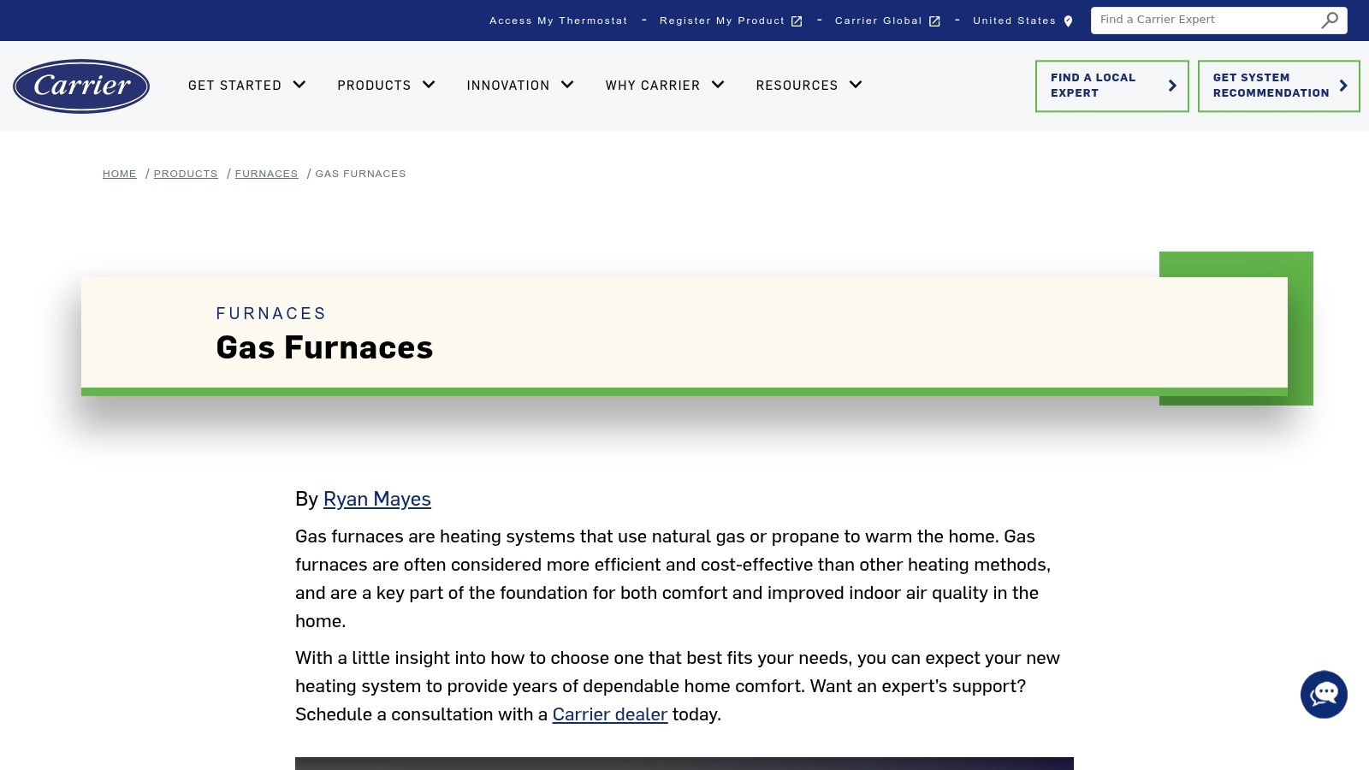This screenshot has height=770, width=1369.
Task: Expand the Why Carrier chevron
Action: (718, 85)
